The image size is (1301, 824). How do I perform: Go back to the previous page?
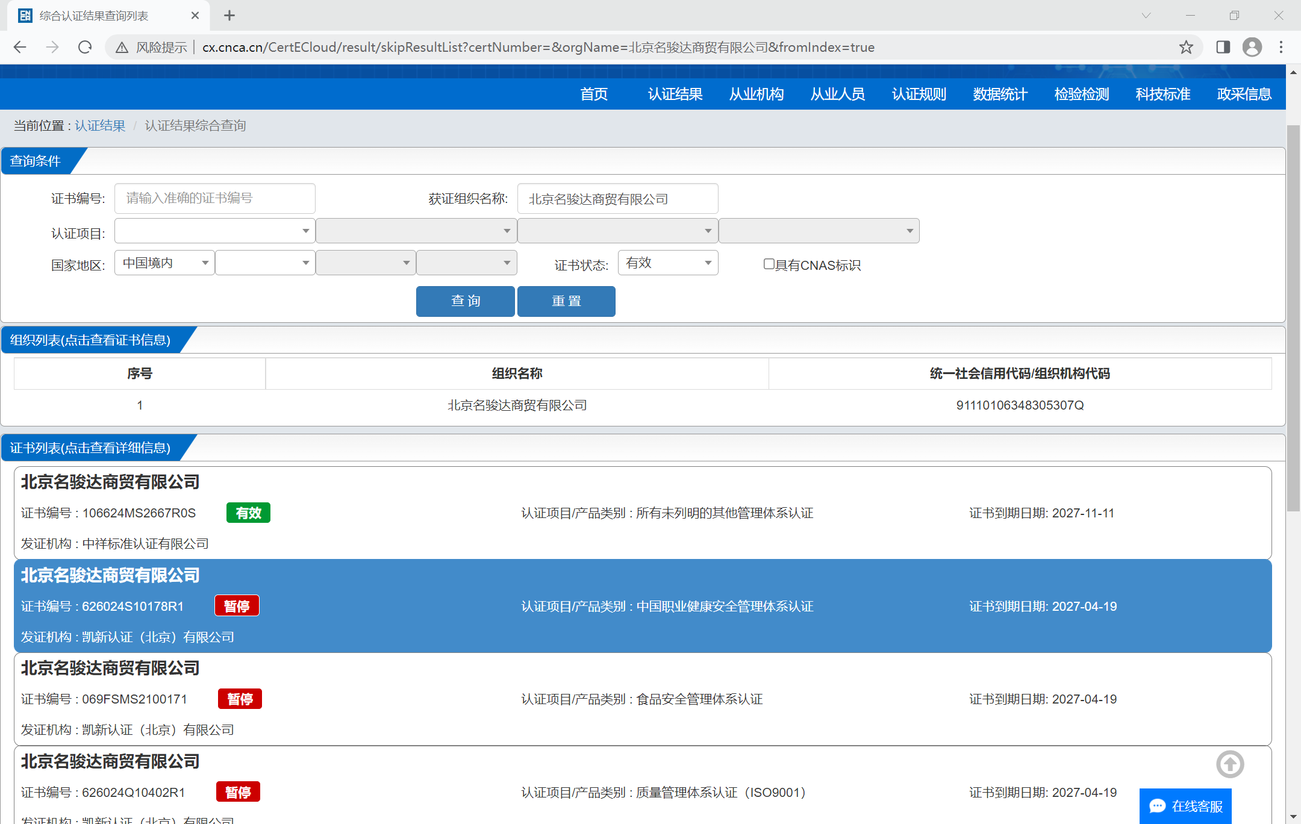(x=20, y=47)
